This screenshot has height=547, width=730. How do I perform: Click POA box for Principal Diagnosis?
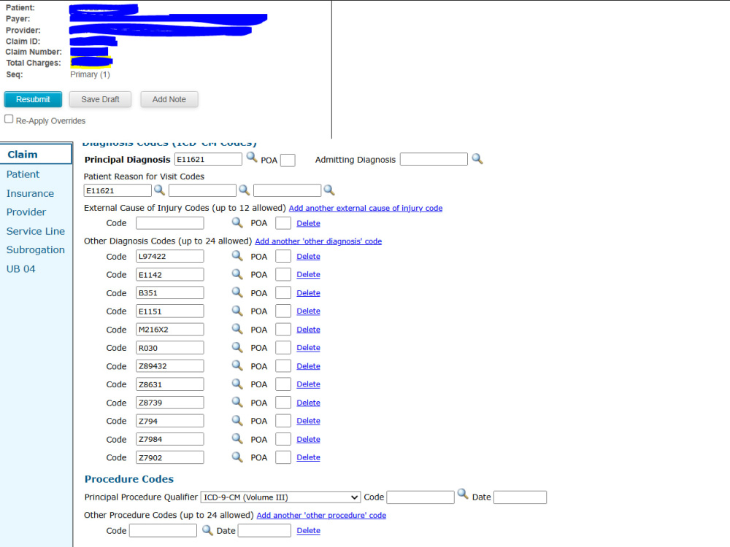(x=288, y=160)
